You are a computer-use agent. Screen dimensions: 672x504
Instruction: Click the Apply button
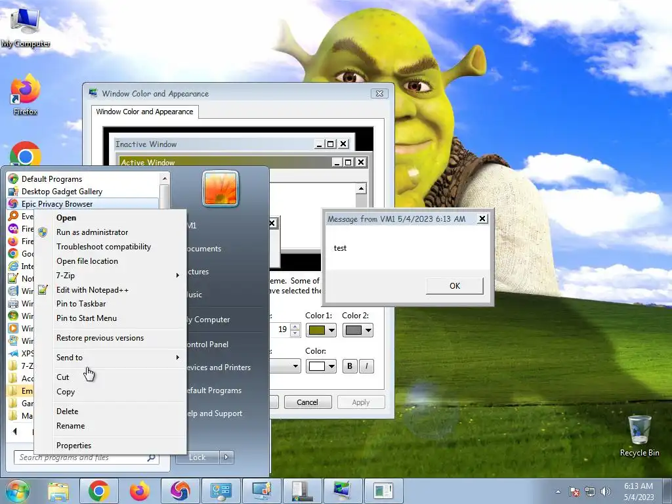click(x=360, y=402)
